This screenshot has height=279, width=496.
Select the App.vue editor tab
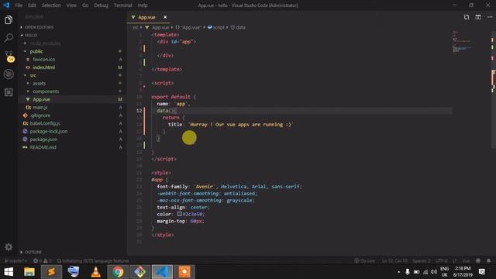(146, 17)
